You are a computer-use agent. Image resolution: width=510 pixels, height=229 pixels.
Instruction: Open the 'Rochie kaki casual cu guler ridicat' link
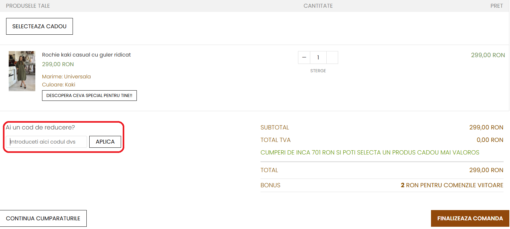pos(86,55)
